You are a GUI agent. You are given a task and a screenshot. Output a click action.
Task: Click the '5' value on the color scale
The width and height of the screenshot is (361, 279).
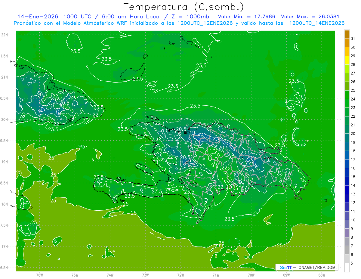[352, 263]
